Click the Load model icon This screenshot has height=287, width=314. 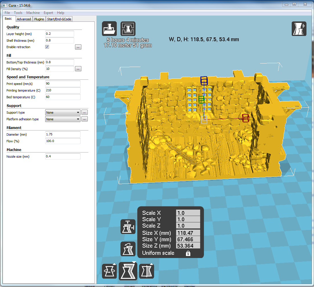(109, 29)
